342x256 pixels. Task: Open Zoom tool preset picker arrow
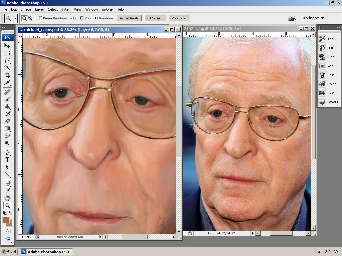coord(15,19)
